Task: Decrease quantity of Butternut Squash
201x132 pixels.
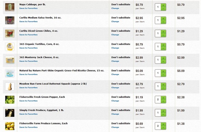Action: point(163,88)
